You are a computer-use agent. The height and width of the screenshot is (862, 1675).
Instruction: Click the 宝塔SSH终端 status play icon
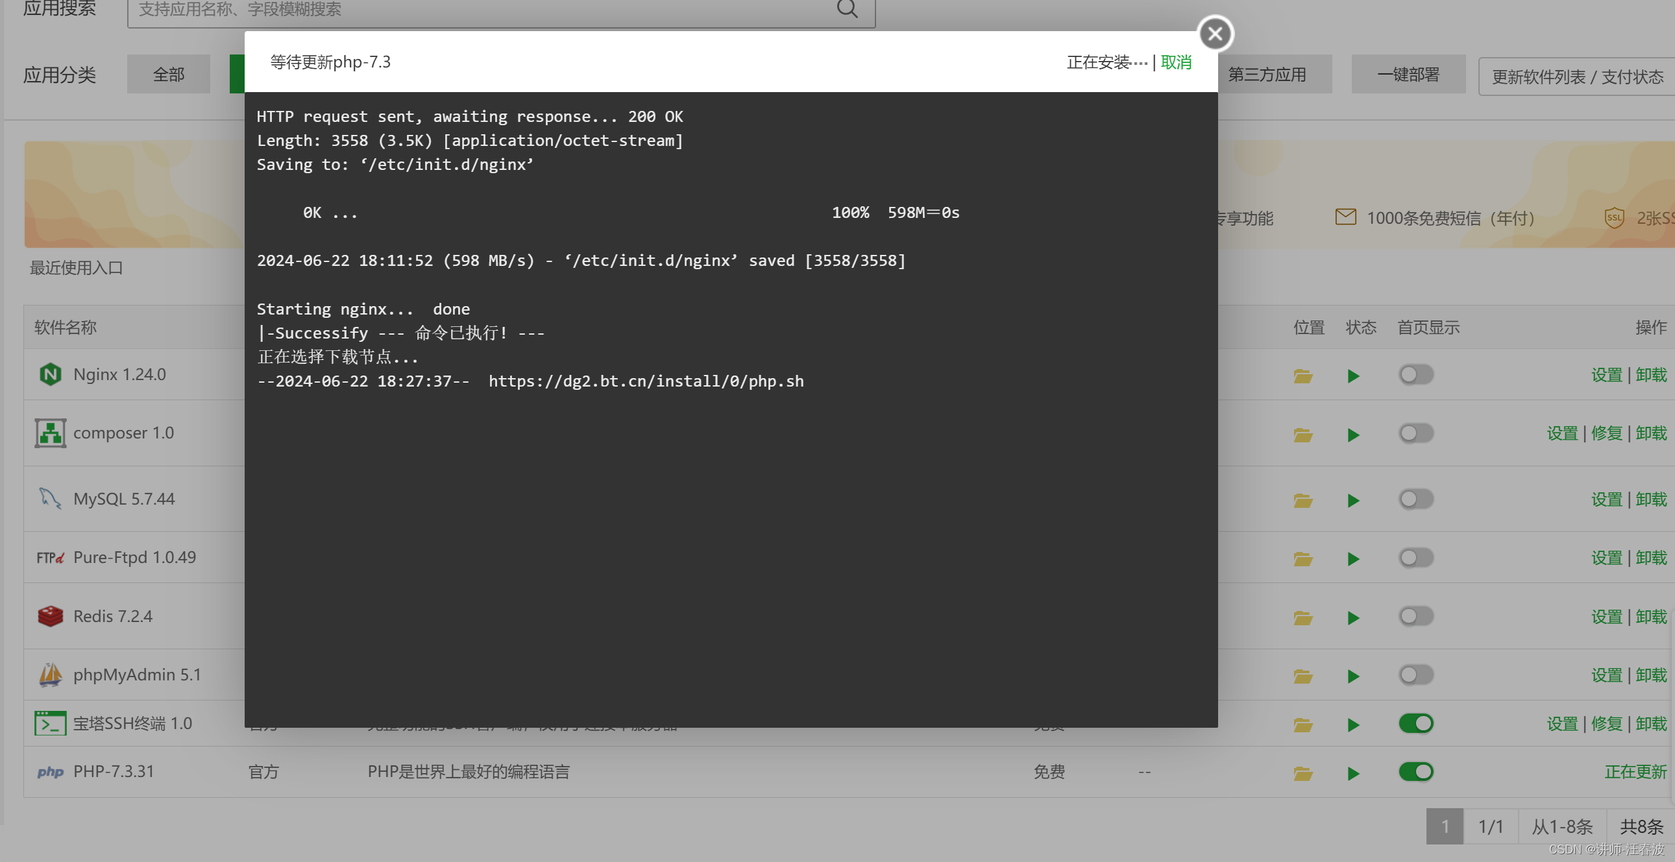point(1354,725)
